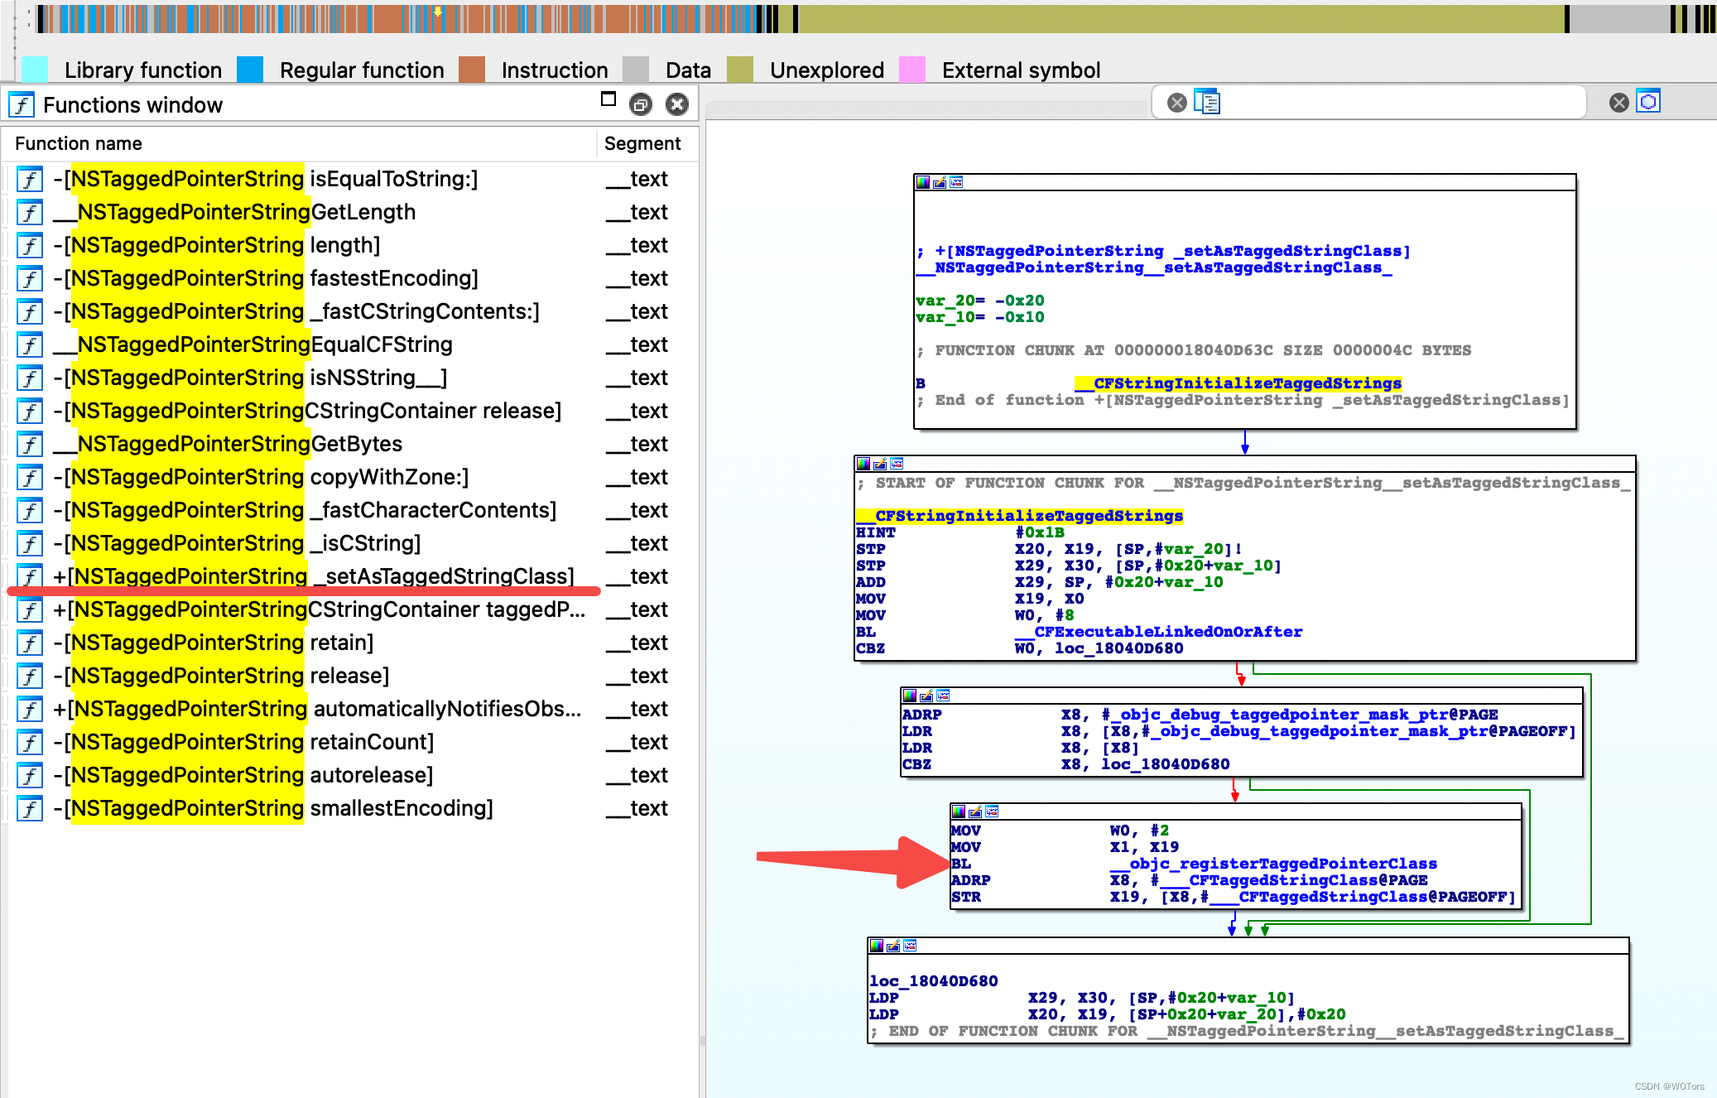Click the Unexplored legend swatch
1717x1098 pixels.
pyautogui.click(x=740, y=70)
